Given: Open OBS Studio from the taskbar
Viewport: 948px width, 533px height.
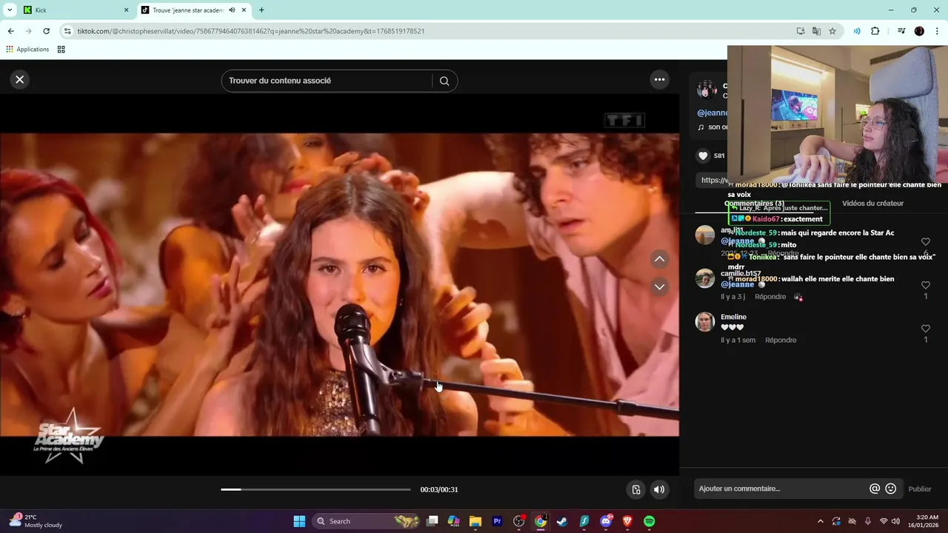Looking at the screenshot, I should 519,521.
